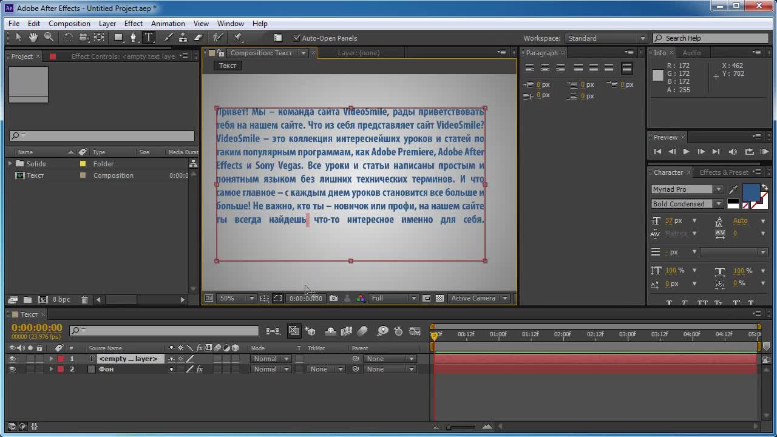Enable Draft 3D in timeline
This screenshot has height=437, width=777.
(311, 331)
